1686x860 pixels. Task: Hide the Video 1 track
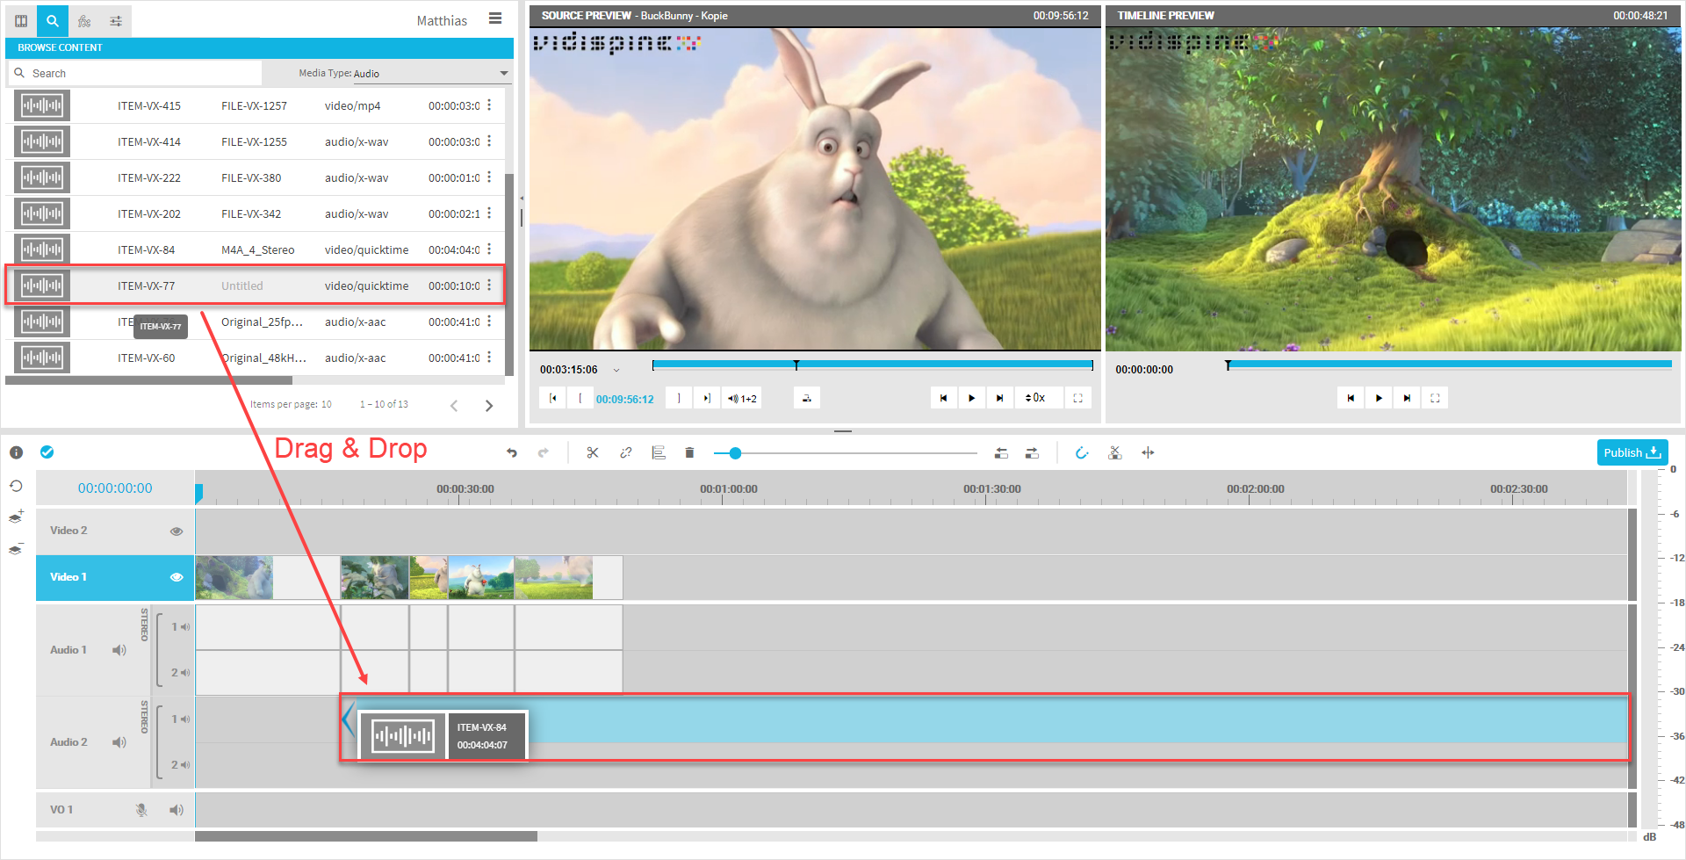pyautogui.click(x=177, y=577)
